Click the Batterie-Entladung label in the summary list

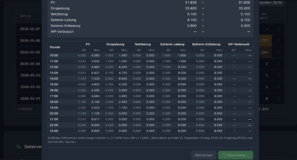(x=65, y=26)
